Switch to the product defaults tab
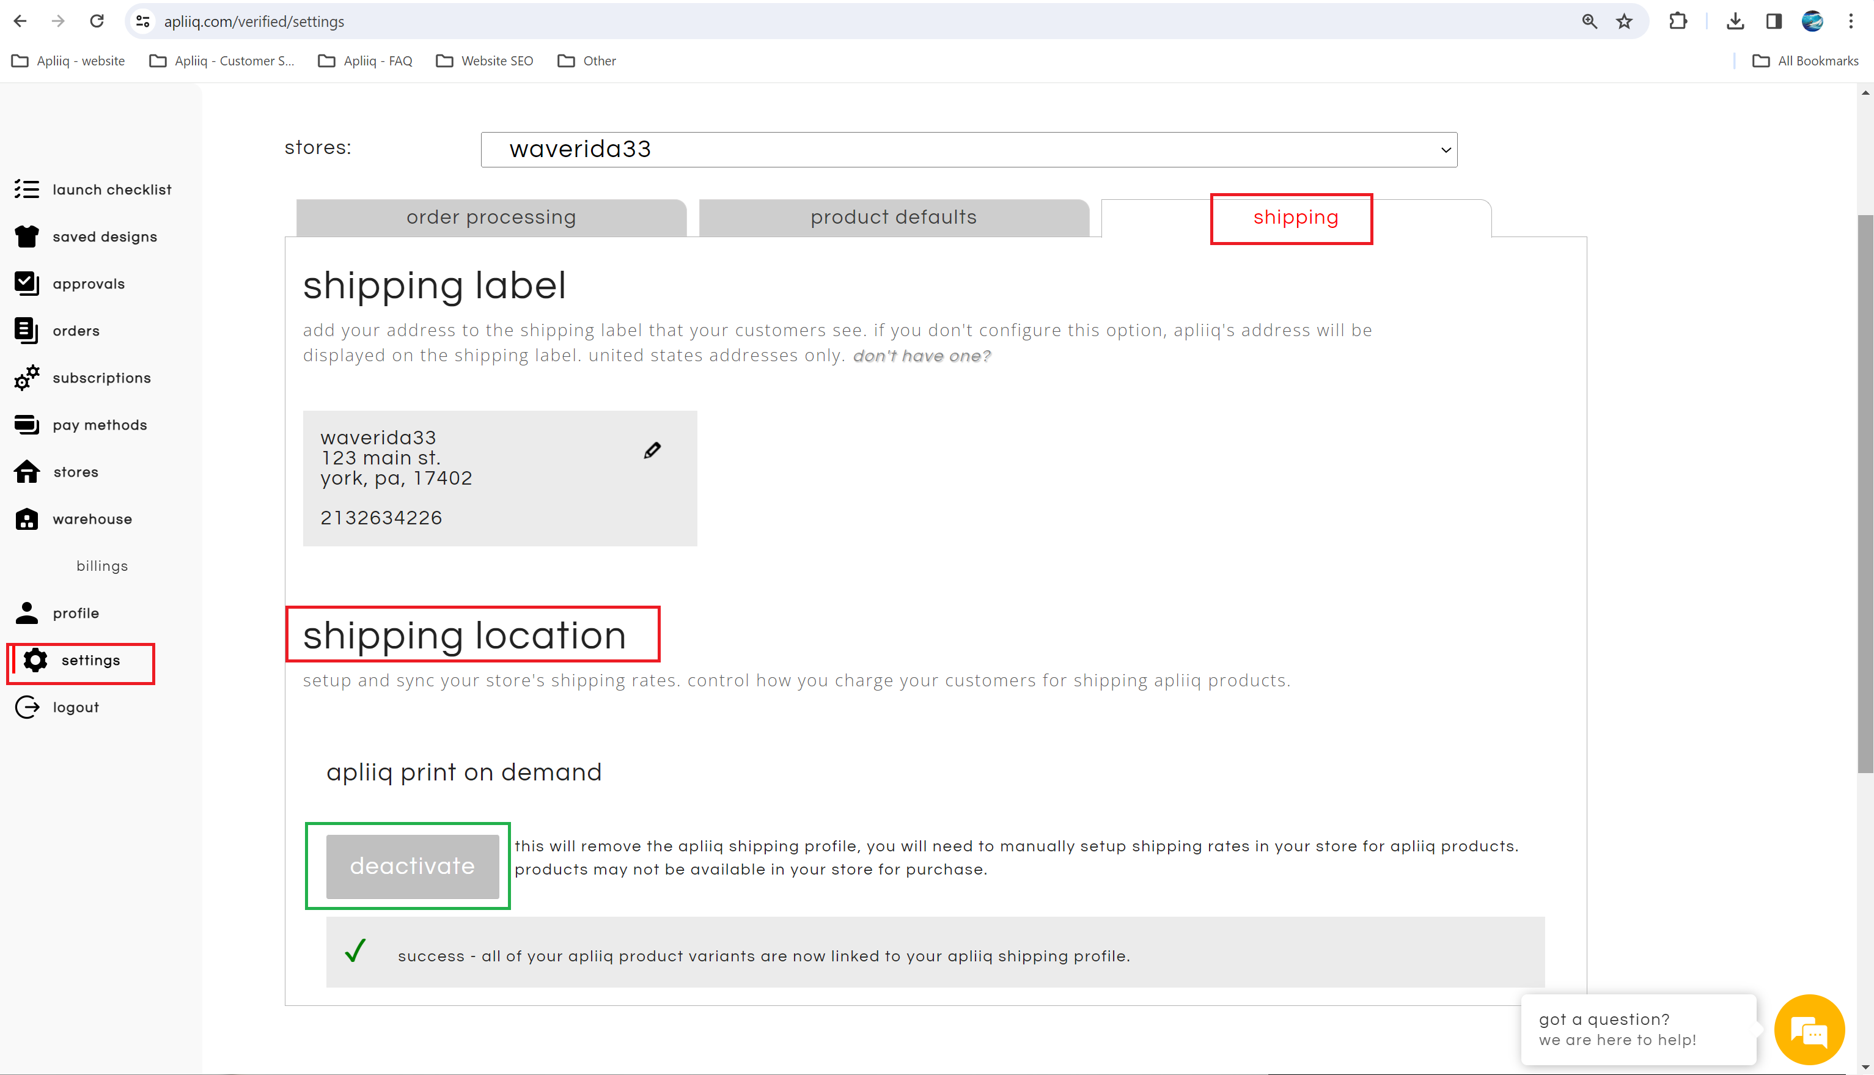 pos(894,218)
